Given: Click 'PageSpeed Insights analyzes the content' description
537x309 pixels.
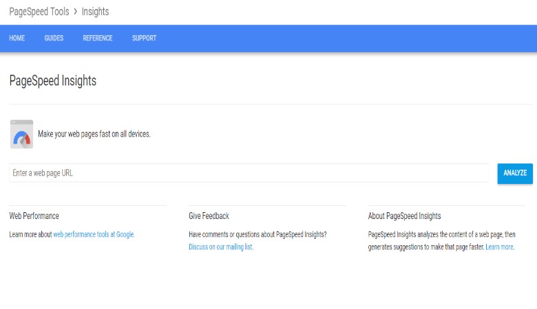Looking at the screenshot, I should click(x=442, y=241).
